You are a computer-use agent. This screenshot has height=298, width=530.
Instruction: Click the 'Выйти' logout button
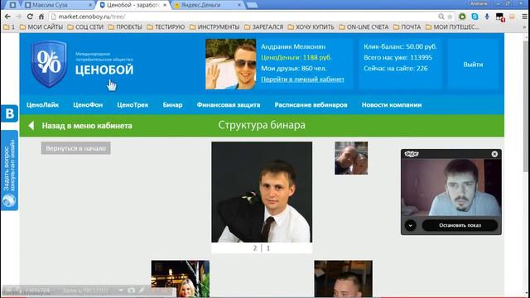[473, 65]
